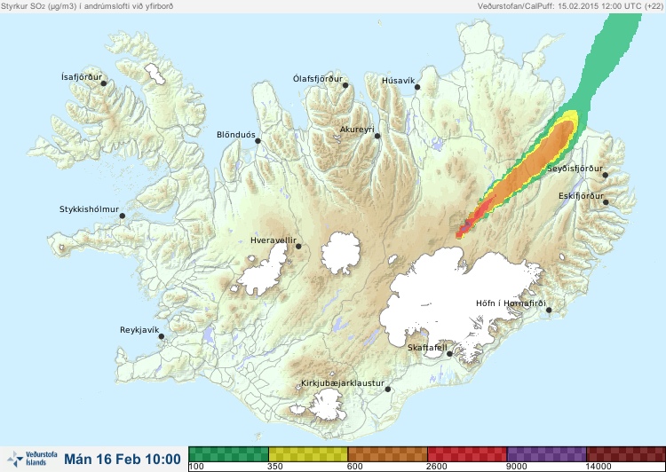
Task: Click the 'Ólafsfjörður' label text
Action: [x=318, y=79]
